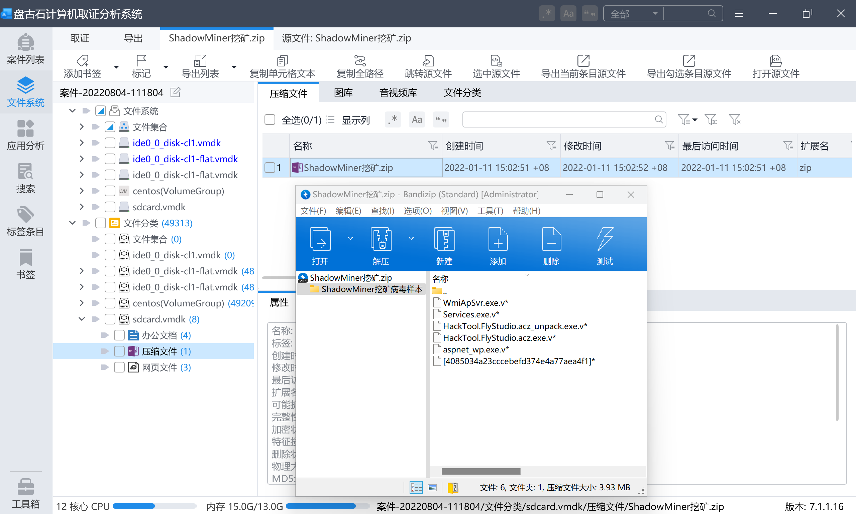The height and width of the screenshot is (514, 856).
Task: Check the 全选(0/1) checkbox
Action: point(270,120)
